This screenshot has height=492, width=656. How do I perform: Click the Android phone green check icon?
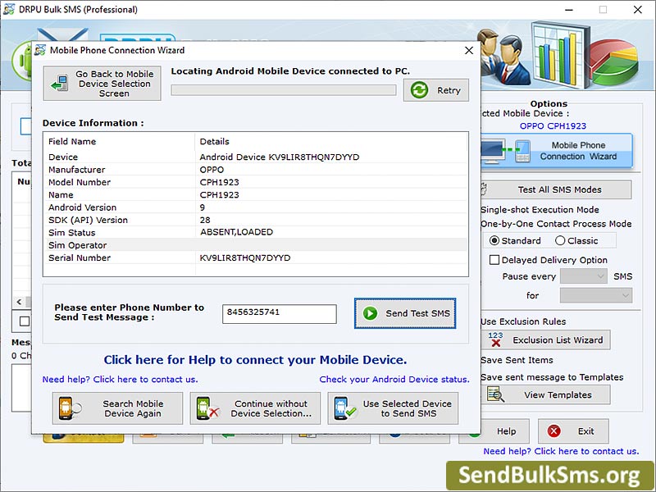point(345,408)
